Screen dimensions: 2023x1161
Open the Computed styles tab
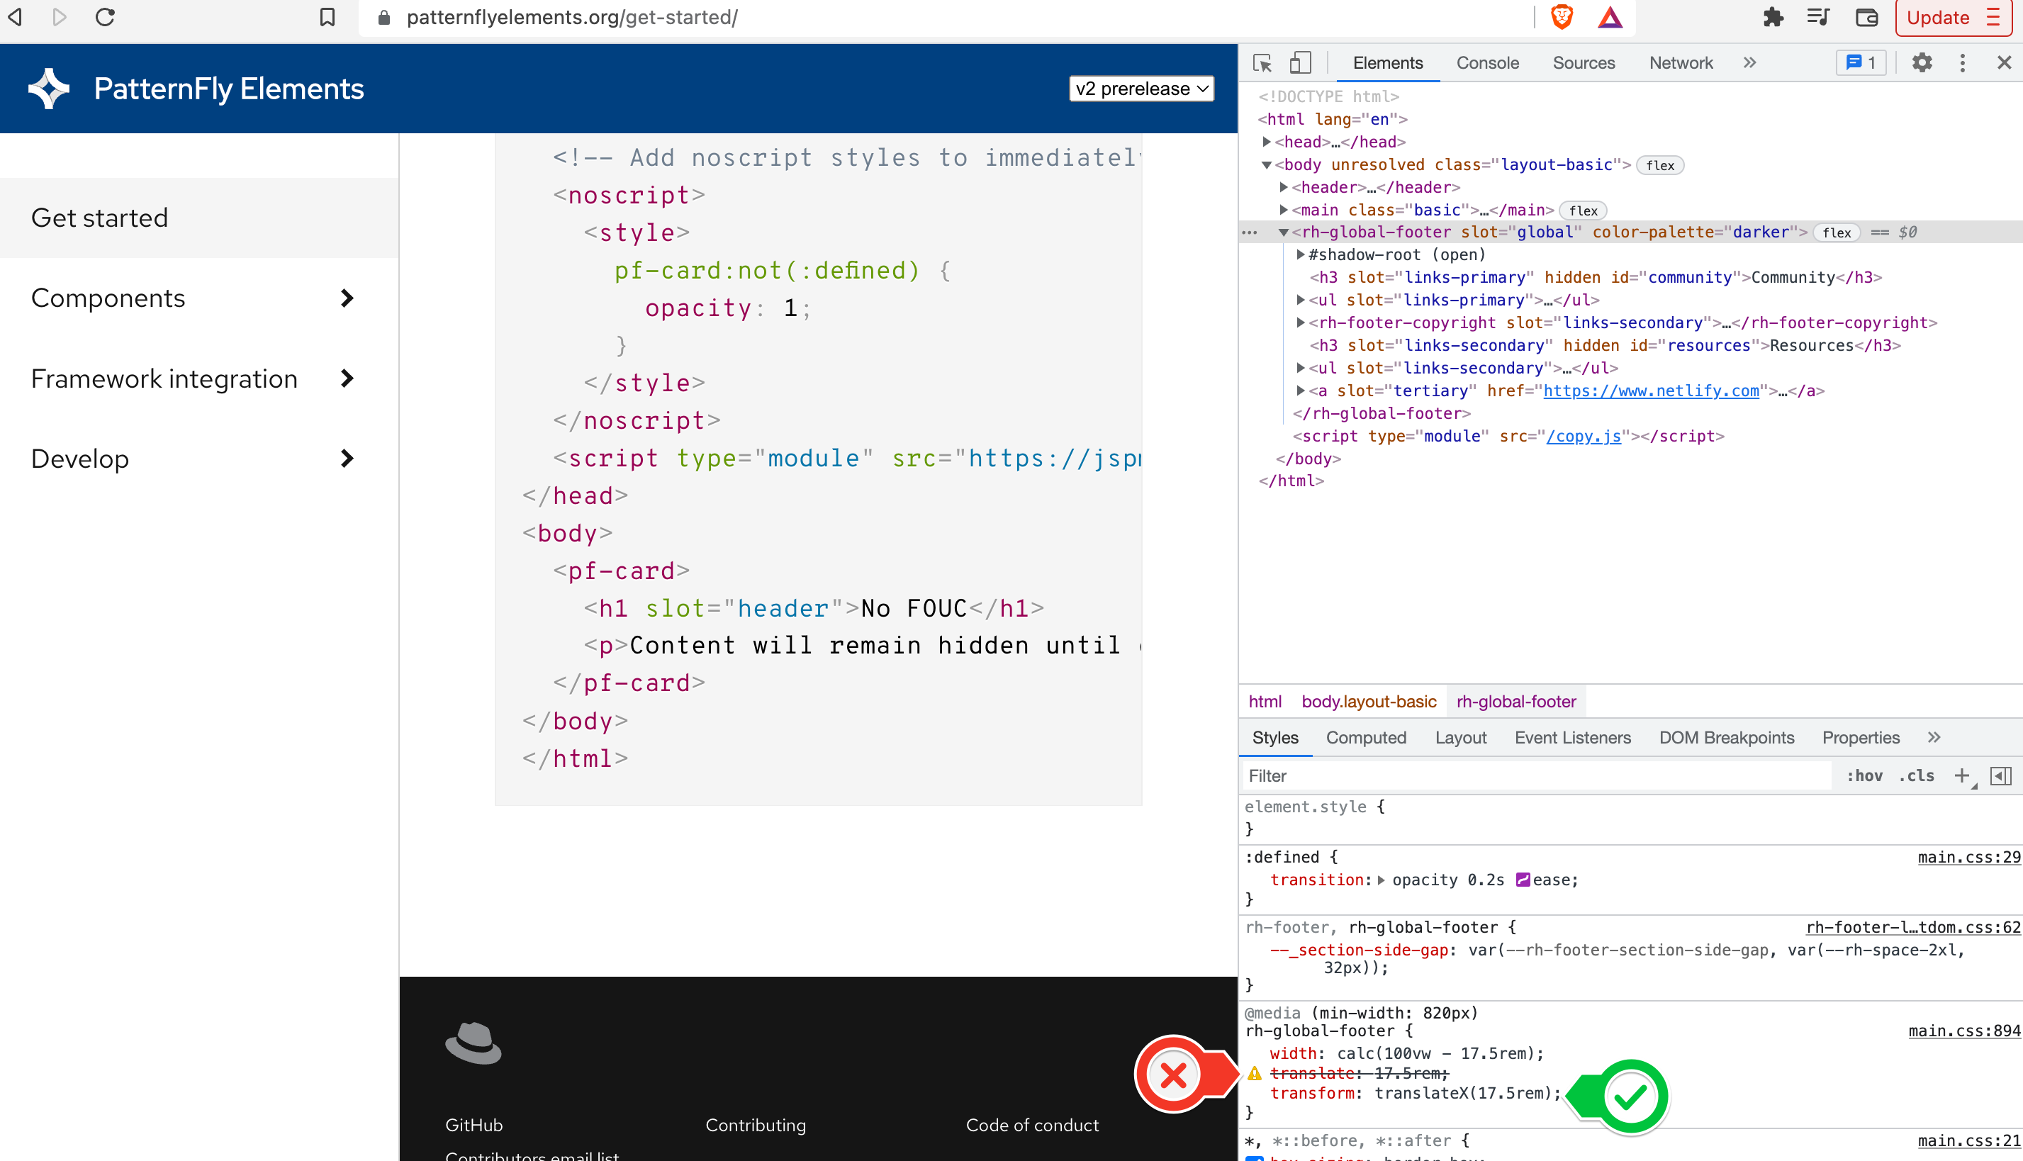click(1365, 738)
